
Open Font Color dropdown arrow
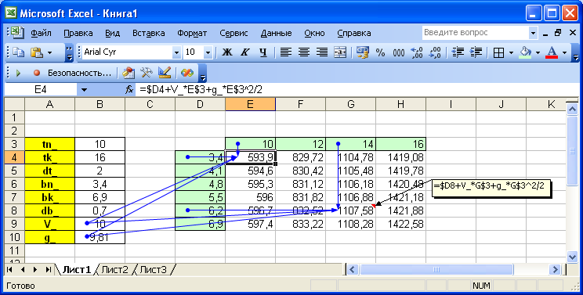[x=565, y=52]
